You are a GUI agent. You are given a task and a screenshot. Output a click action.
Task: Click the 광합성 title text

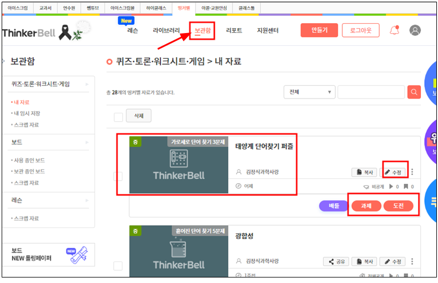pos(245,236)
